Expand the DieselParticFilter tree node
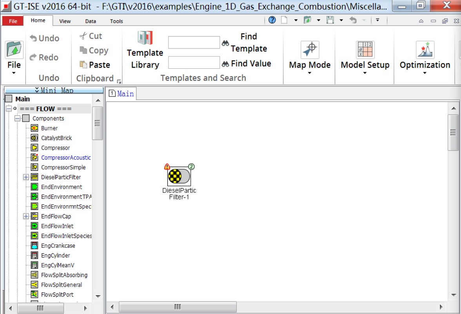This screenshot has width=461, height=314. pos(25,177)
